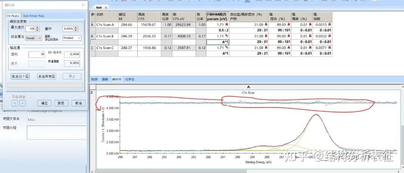Click the 归一化卡方 field showing 2.1438
Screen dimensions: 404x173
(x=72, y=54)
